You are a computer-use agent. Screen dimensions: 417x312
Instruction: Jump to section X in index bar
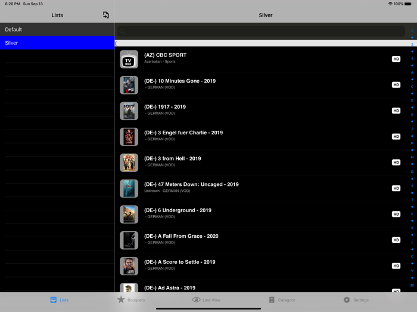[x=412, y=228]
